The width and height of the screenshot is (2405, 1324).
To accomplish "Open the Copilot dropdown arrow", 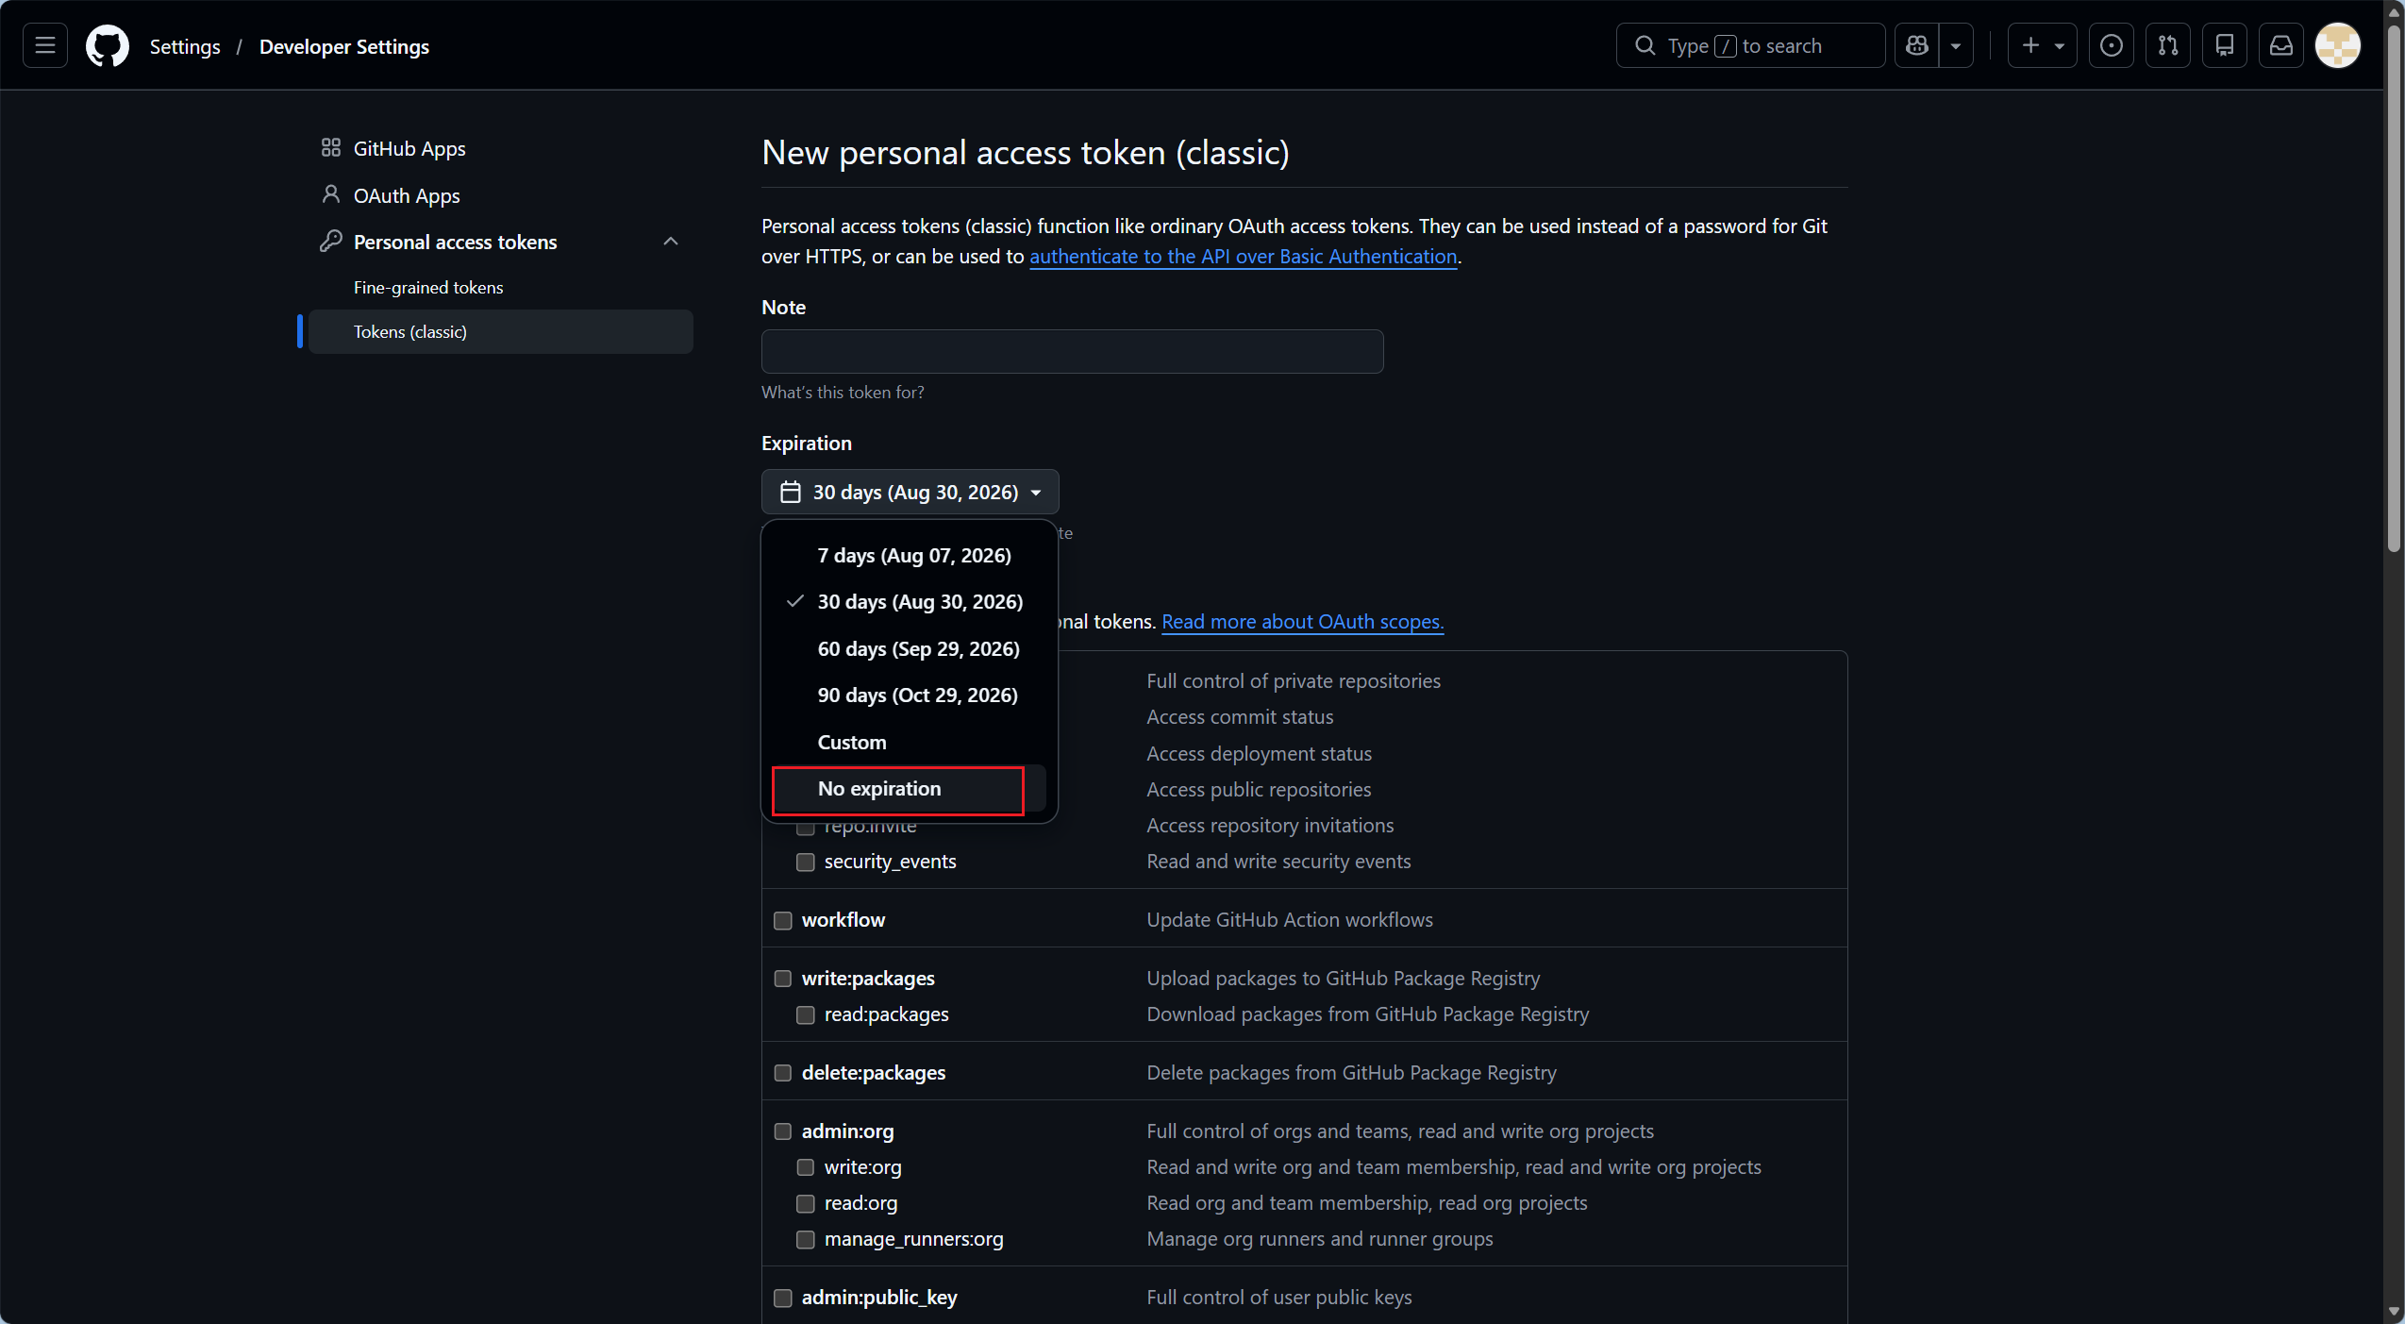I will pyautogui.click(x=1957, y=45).
